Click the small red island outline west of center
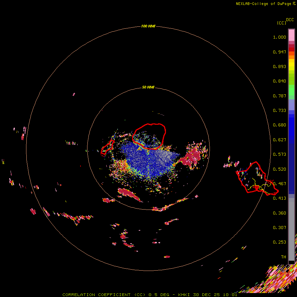This screenshot has width=297, height=297. point(107,148)
